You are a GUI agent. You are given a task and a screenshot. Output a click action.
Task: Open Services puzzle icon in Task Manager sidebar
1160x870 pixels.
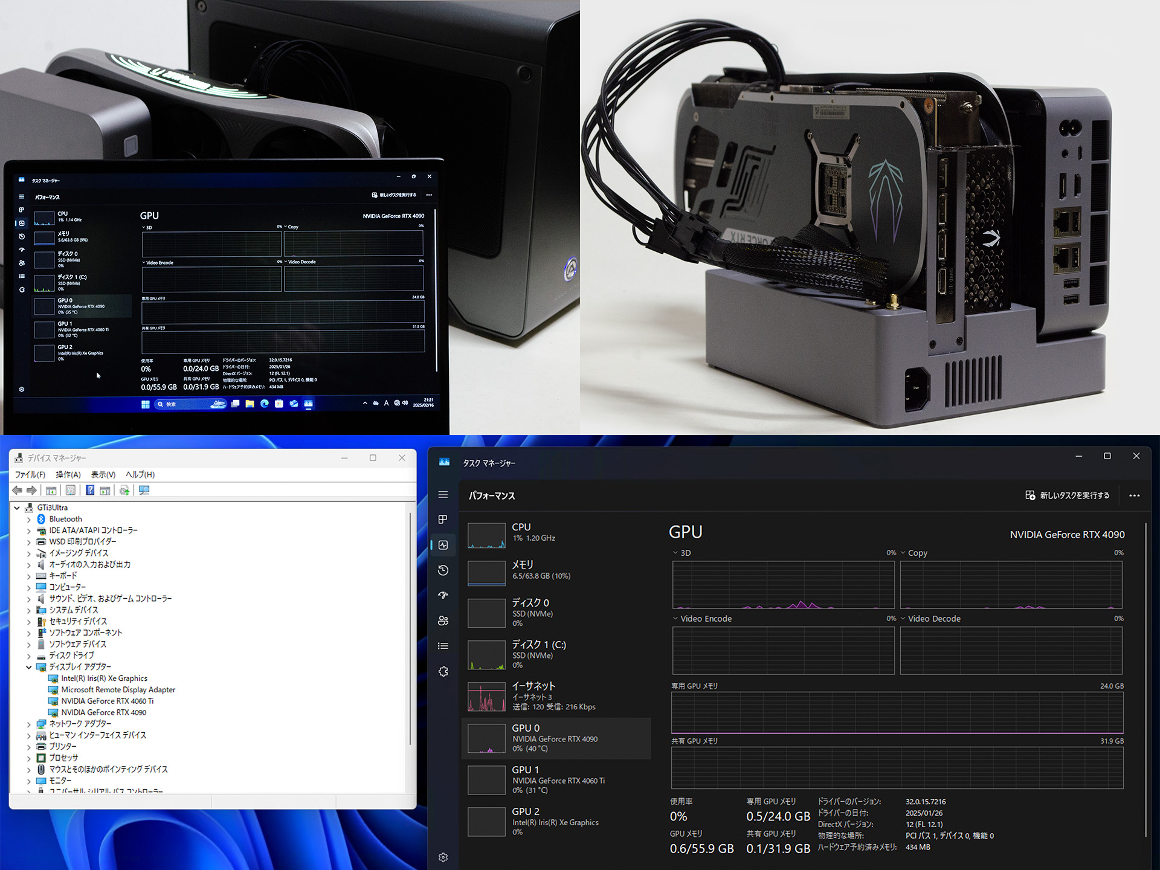pos(443,671)
